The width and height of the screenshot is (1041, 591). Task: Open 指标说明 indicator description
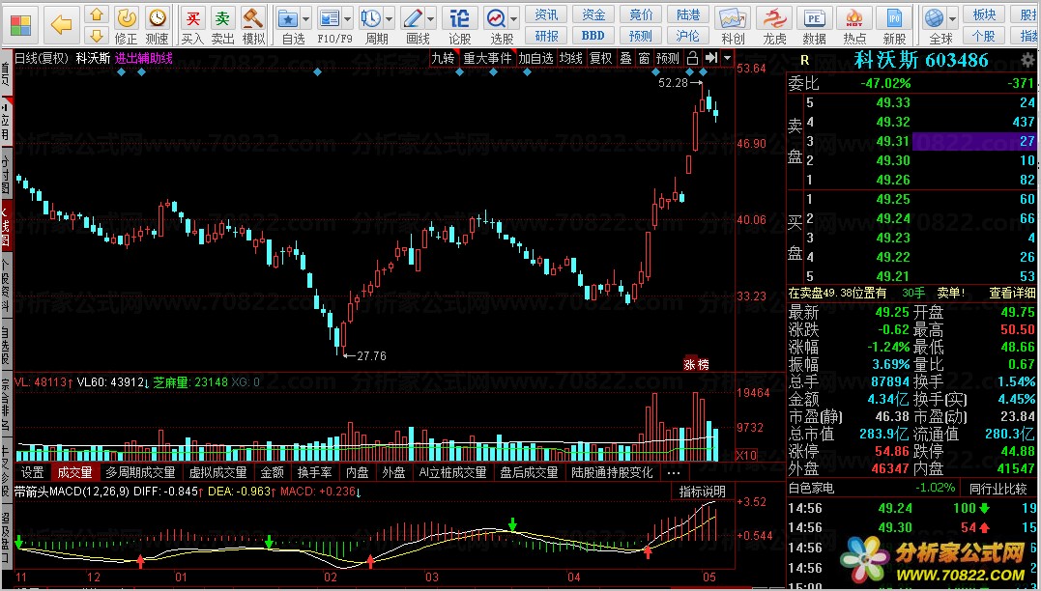pyautogui.click(x=703, y=492)
